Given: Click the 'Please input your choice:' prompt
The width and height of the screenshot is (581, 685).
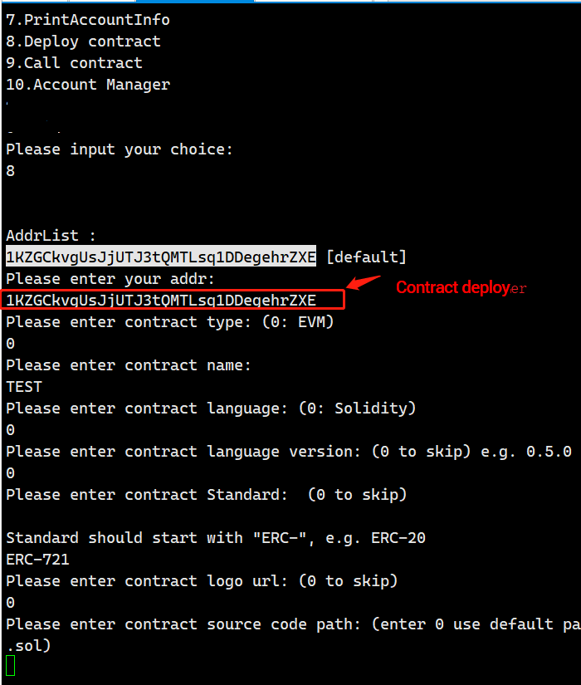Looking at the screenshot, I should (120, 149).
